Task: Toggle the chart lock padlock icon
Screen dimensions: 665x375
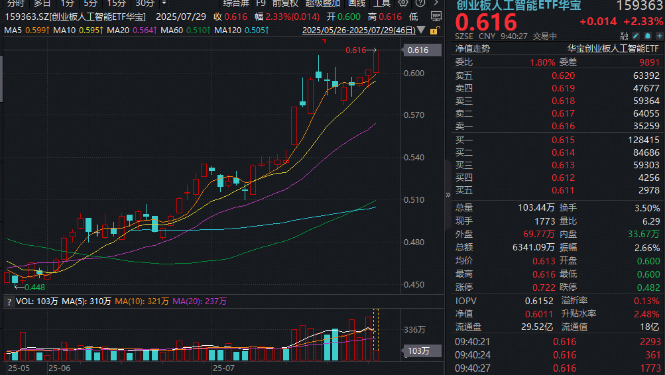Action: click(x=434, y=30)
